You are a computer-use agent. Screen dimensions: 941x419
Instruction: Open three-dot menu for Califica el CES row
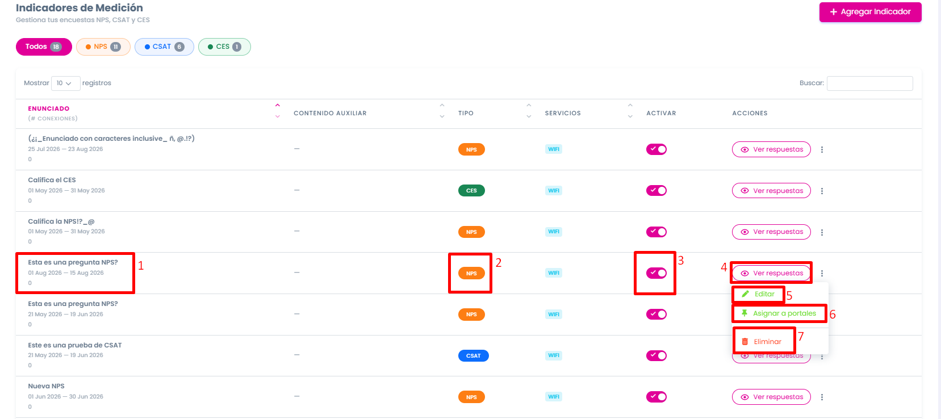[x=822, y=191]
